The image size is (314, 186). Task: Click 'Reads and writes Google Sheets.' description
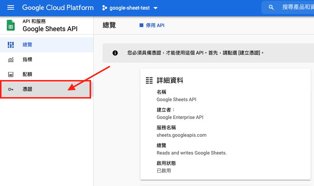click(x=192, y=153)
